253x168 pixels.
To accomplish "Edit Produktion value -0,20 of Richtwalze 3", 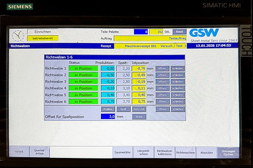I will 108,82.
